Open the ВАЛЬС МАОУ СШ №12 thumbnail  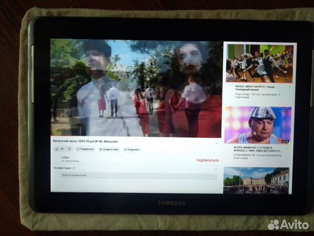point(259,63)
